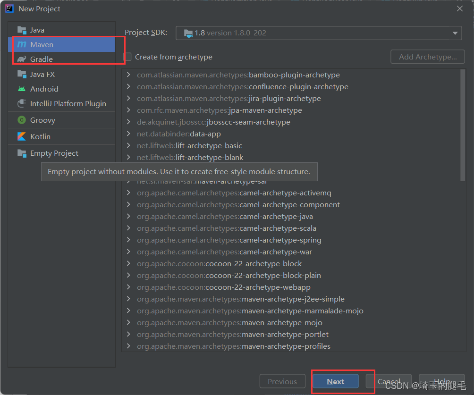This screenshot has width=474, height=395.
Task: Expand the jira-plugin-archetype entry
Action: tap(128, 98)
